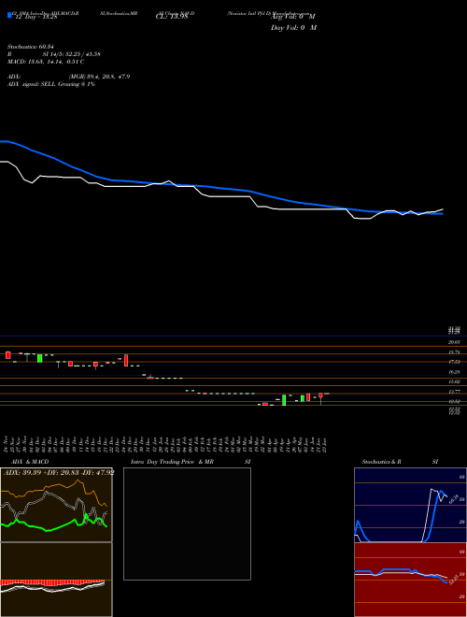
Task: Click the 'Stochastics: 60.34' reading
Action: pos(30,47)
